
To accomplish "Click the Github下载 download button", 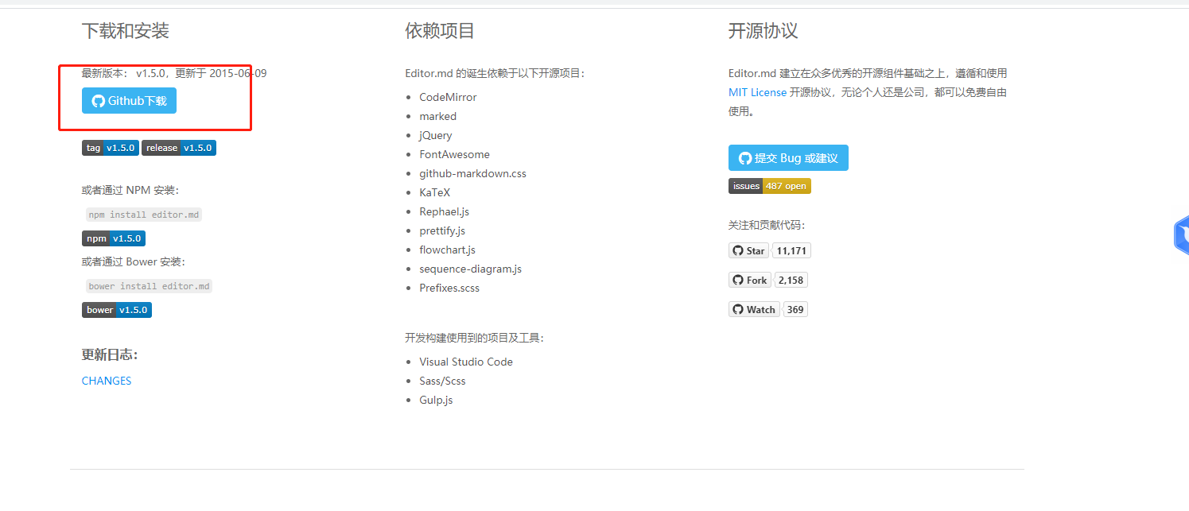I will (129, 101).
